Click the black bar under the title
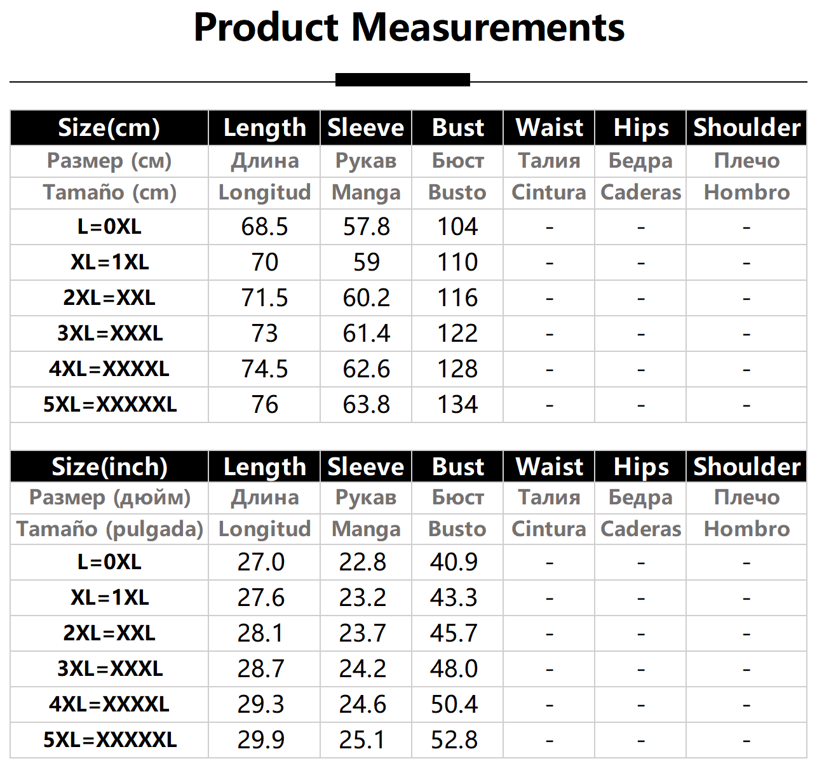Screen dimensions: 817x768 click(x=402, y=80)
